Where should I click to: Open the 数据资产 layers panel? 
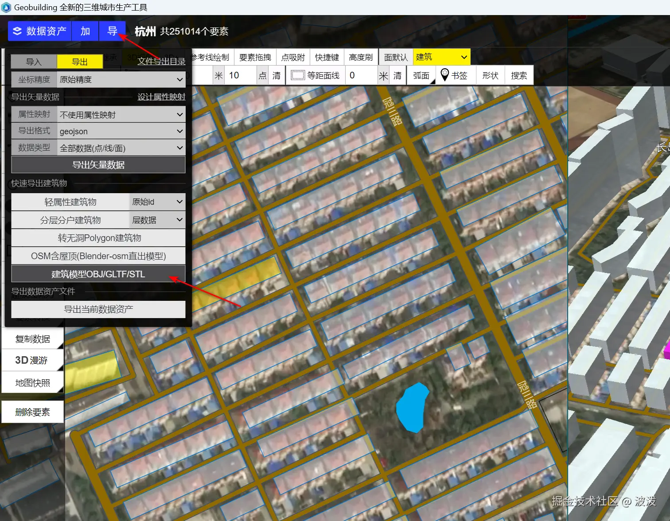tap(39, 31)
